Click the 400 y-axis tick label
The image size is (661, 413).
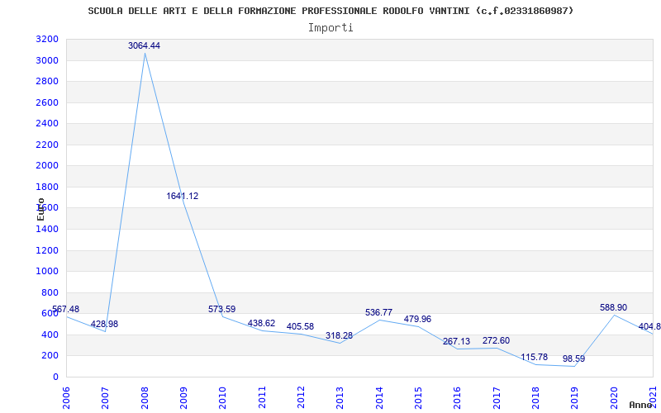point(50,335)
